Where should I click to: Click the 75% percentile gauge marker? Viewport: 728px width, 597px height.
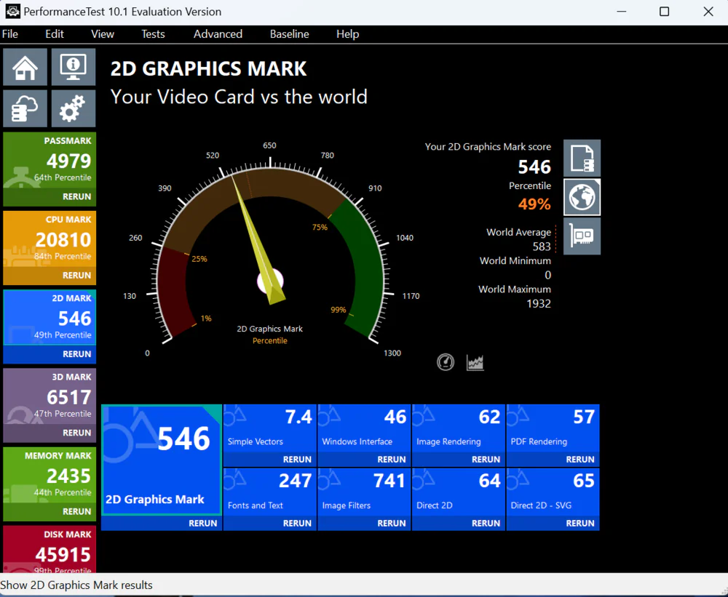click(x=320, y=228)
